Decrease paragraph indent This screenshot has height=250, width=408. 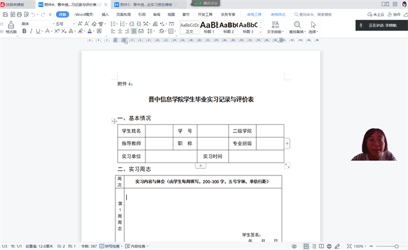point(132,24)
